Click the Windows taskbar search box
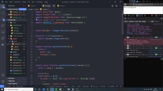 [x=19, y=89]
